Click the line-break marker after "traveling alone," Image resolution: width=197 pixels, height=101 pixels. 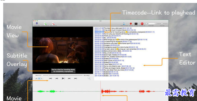click(x=126, y=32)
